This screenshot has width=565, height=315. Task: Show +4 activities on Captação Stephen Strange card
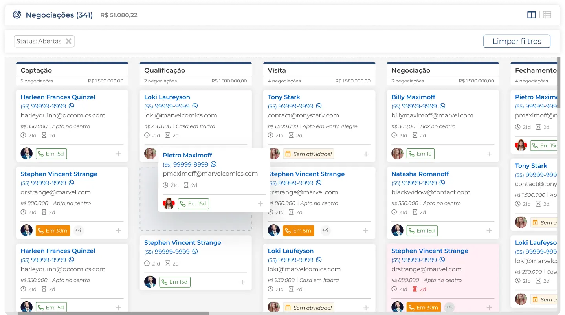[78, 231]
